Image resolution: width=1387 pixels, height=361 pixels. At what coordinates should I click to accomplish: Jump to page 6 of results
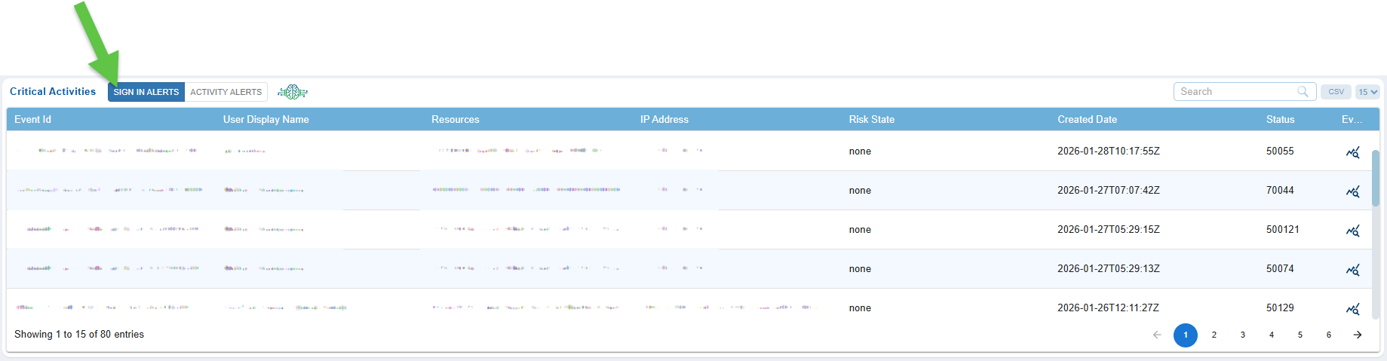(x=1328, y=335)
